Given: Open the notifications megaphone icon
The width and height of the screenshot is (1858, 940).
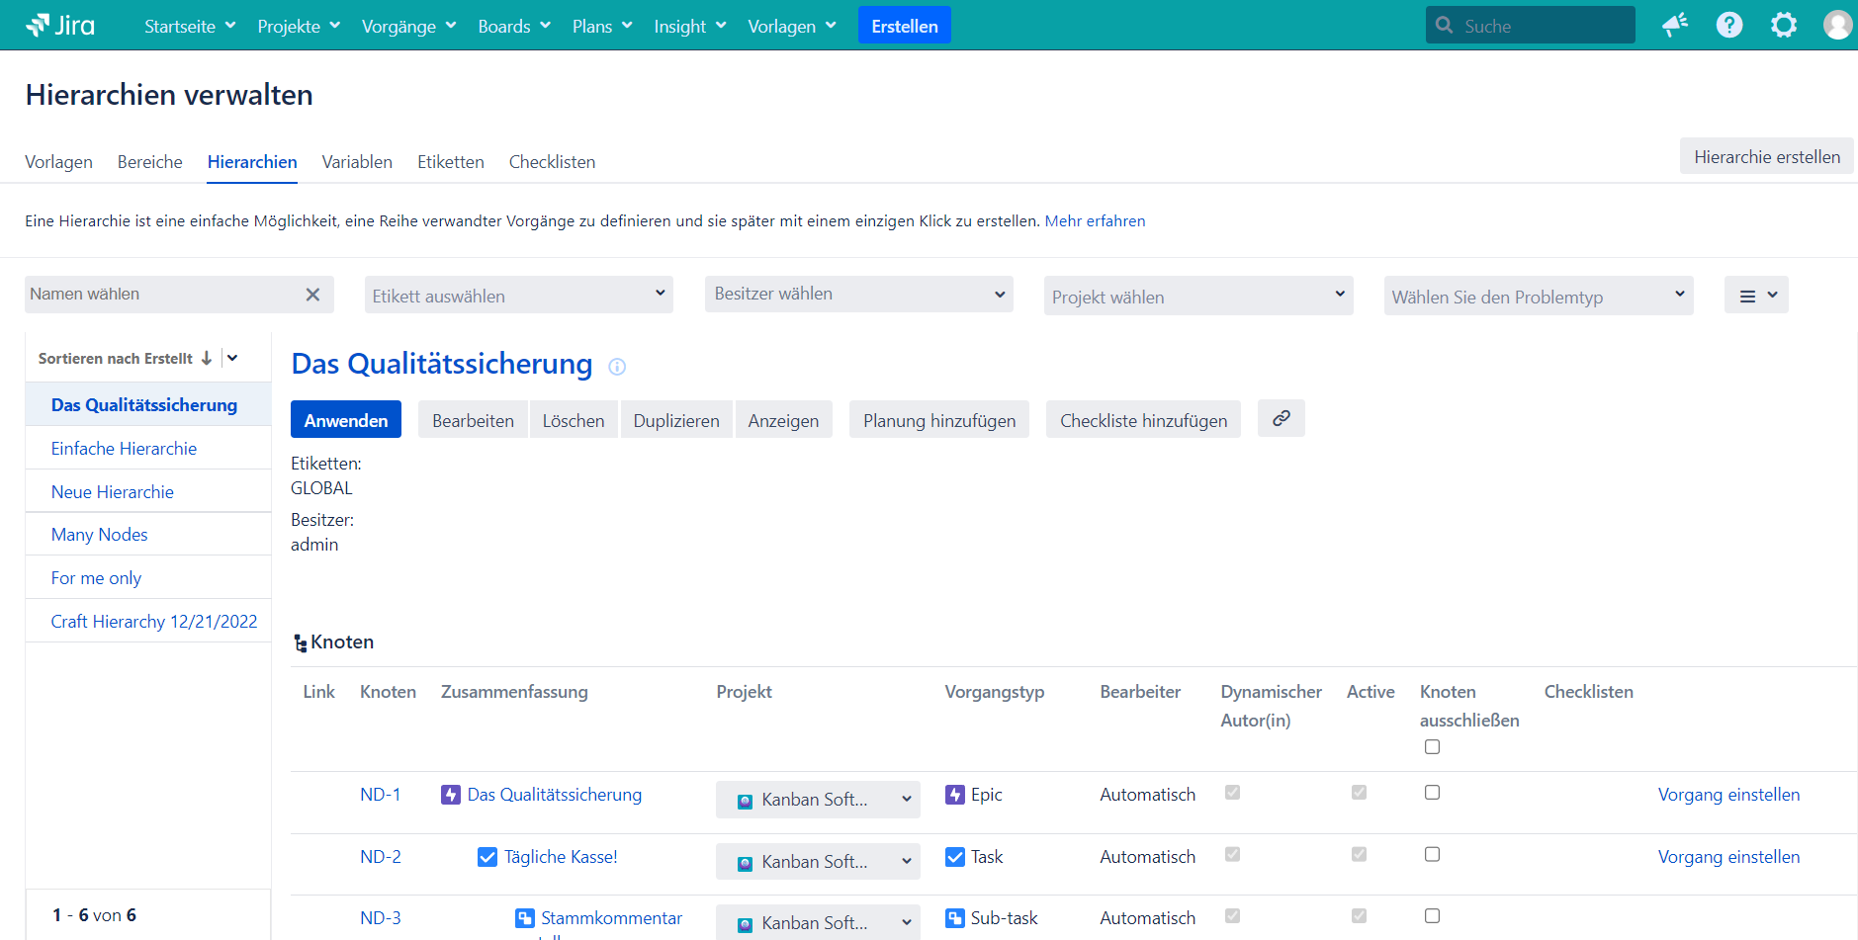Looking at the screenshot, I should point(1674,25).
